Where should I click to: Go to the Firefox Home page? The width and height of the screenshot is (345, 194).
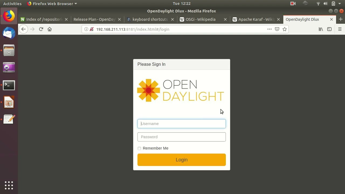click(50, 29)
